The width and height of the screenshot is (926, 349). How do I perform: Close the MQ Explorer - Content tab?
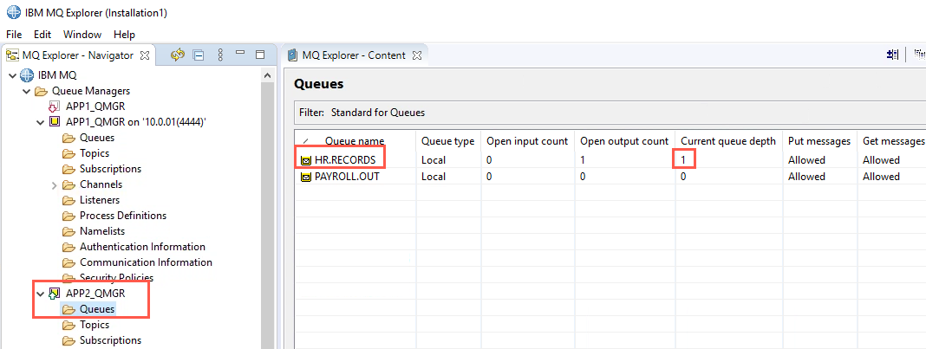coord(416,55)
